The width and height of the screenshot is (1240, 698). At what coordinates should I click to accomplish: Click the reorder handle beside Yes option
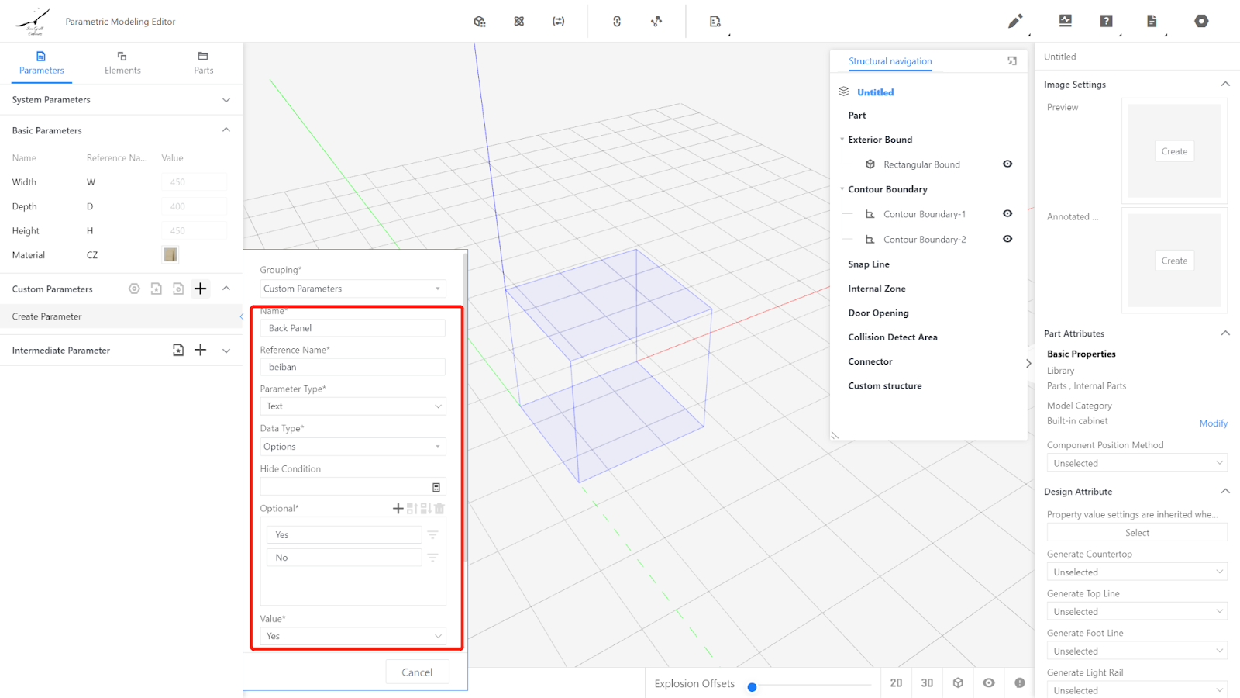(433, 535)
